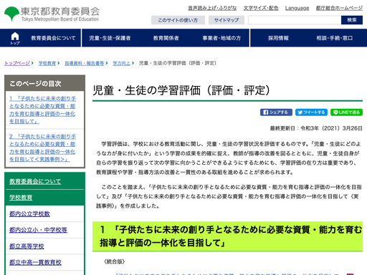Open sidebar 都内公立小・中学校等 link
367x275 pixels.
click(x=38, y=230)
